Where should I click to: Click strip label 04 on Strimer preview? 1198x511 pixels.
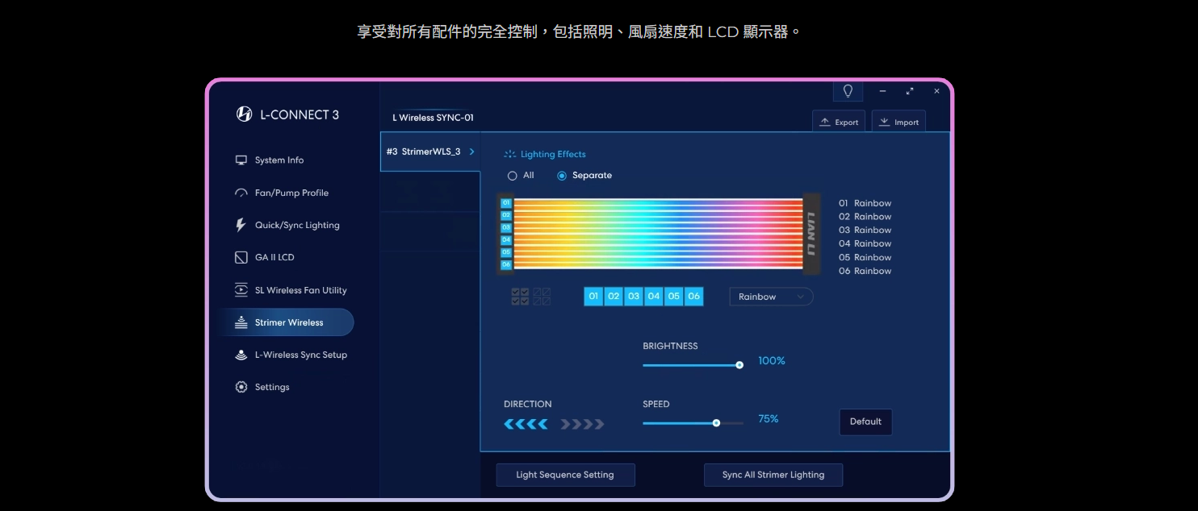(x=506, y=240)
